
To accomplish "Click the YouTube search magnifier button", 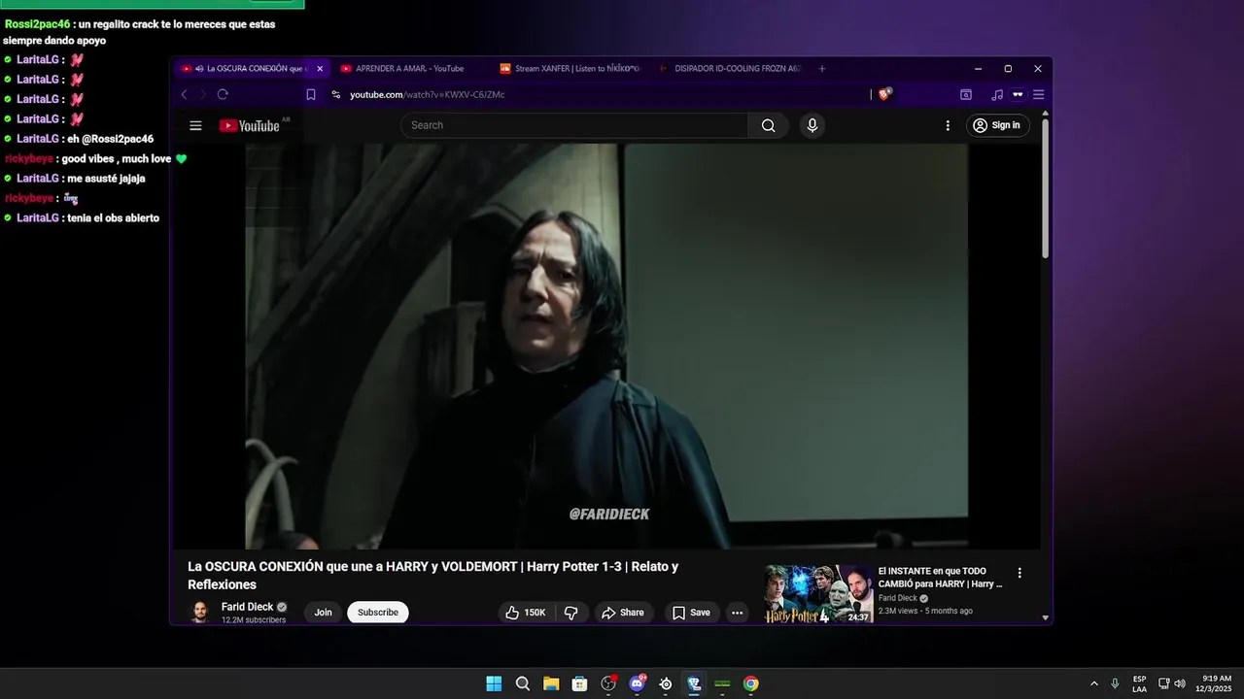I will coord(768,125).
